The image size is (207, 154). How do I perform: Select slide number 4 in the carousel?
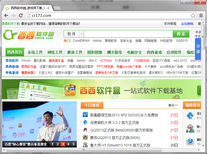(x=68, y=144)
